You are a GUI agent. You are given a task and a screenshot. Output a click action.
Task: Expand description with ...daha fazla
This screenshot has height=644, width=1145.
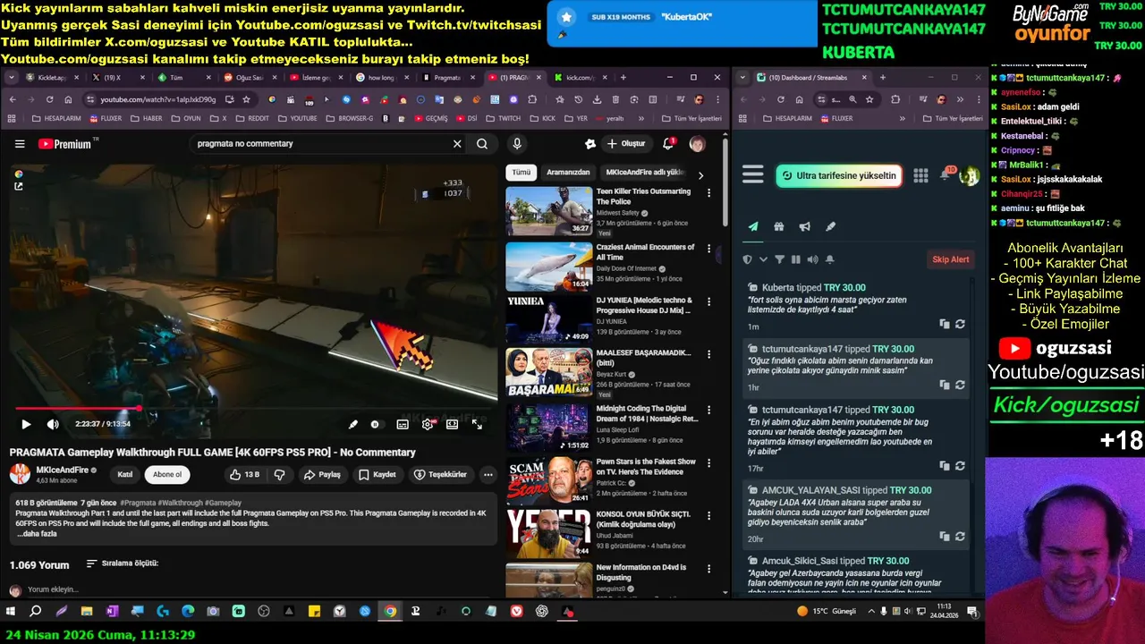tap(37, 534)
